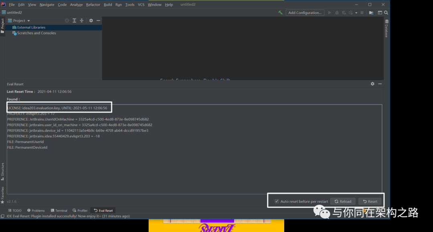Click the Run Anything icon
The image size is (433, 232).
pos(380,13)
